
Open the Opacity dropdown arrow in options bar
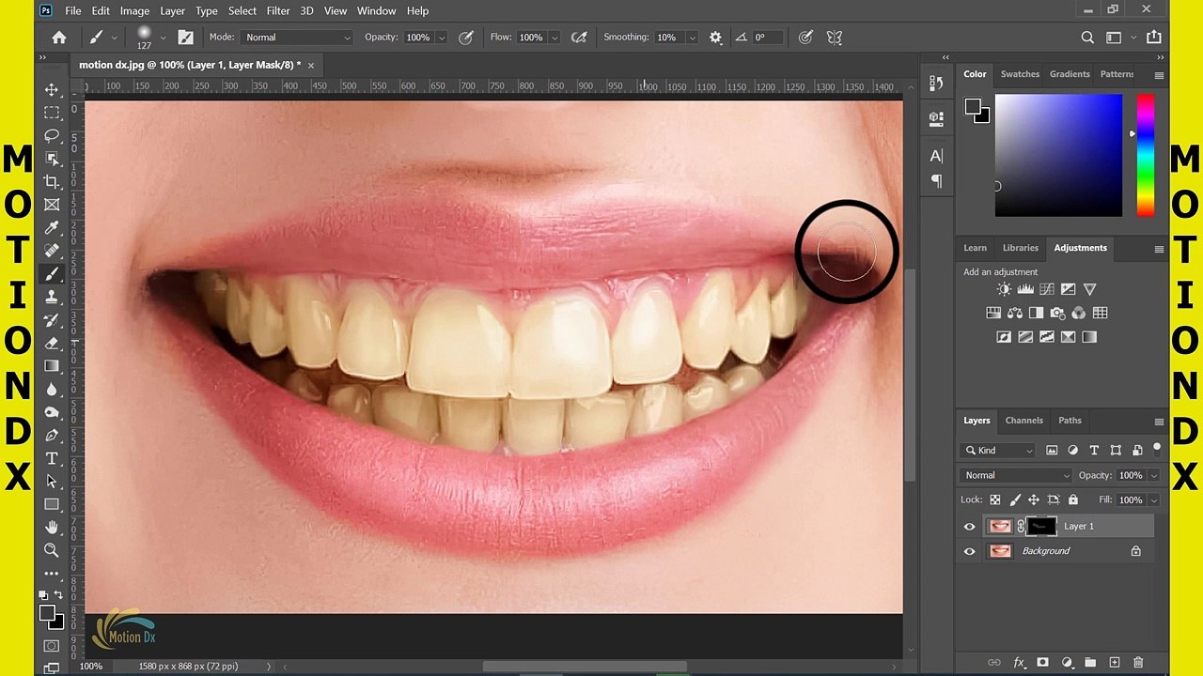click(x=441, y=38)
